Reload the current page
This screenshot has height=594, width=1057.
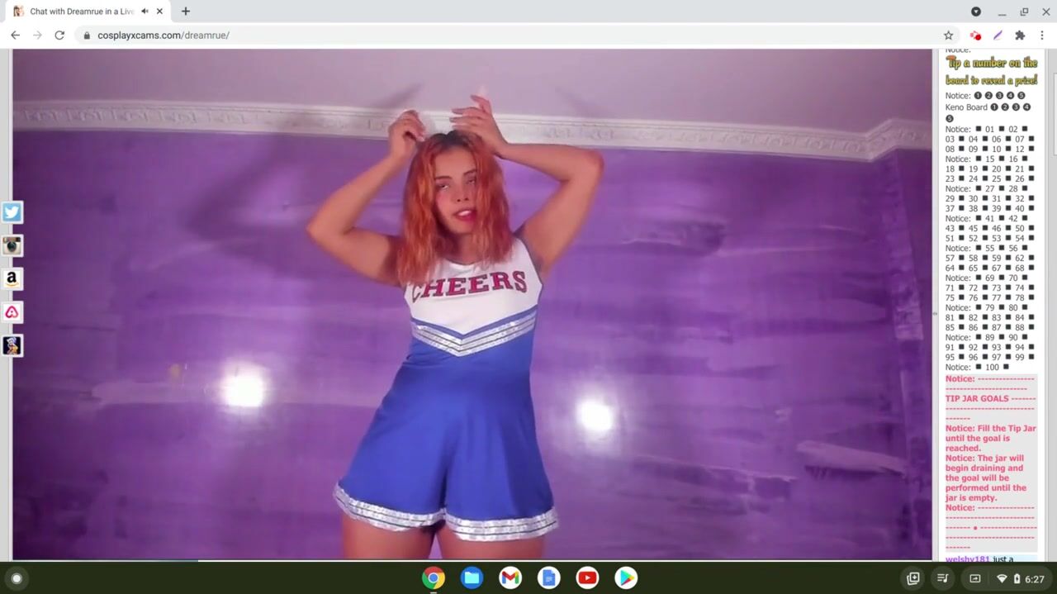coord(59,36)
